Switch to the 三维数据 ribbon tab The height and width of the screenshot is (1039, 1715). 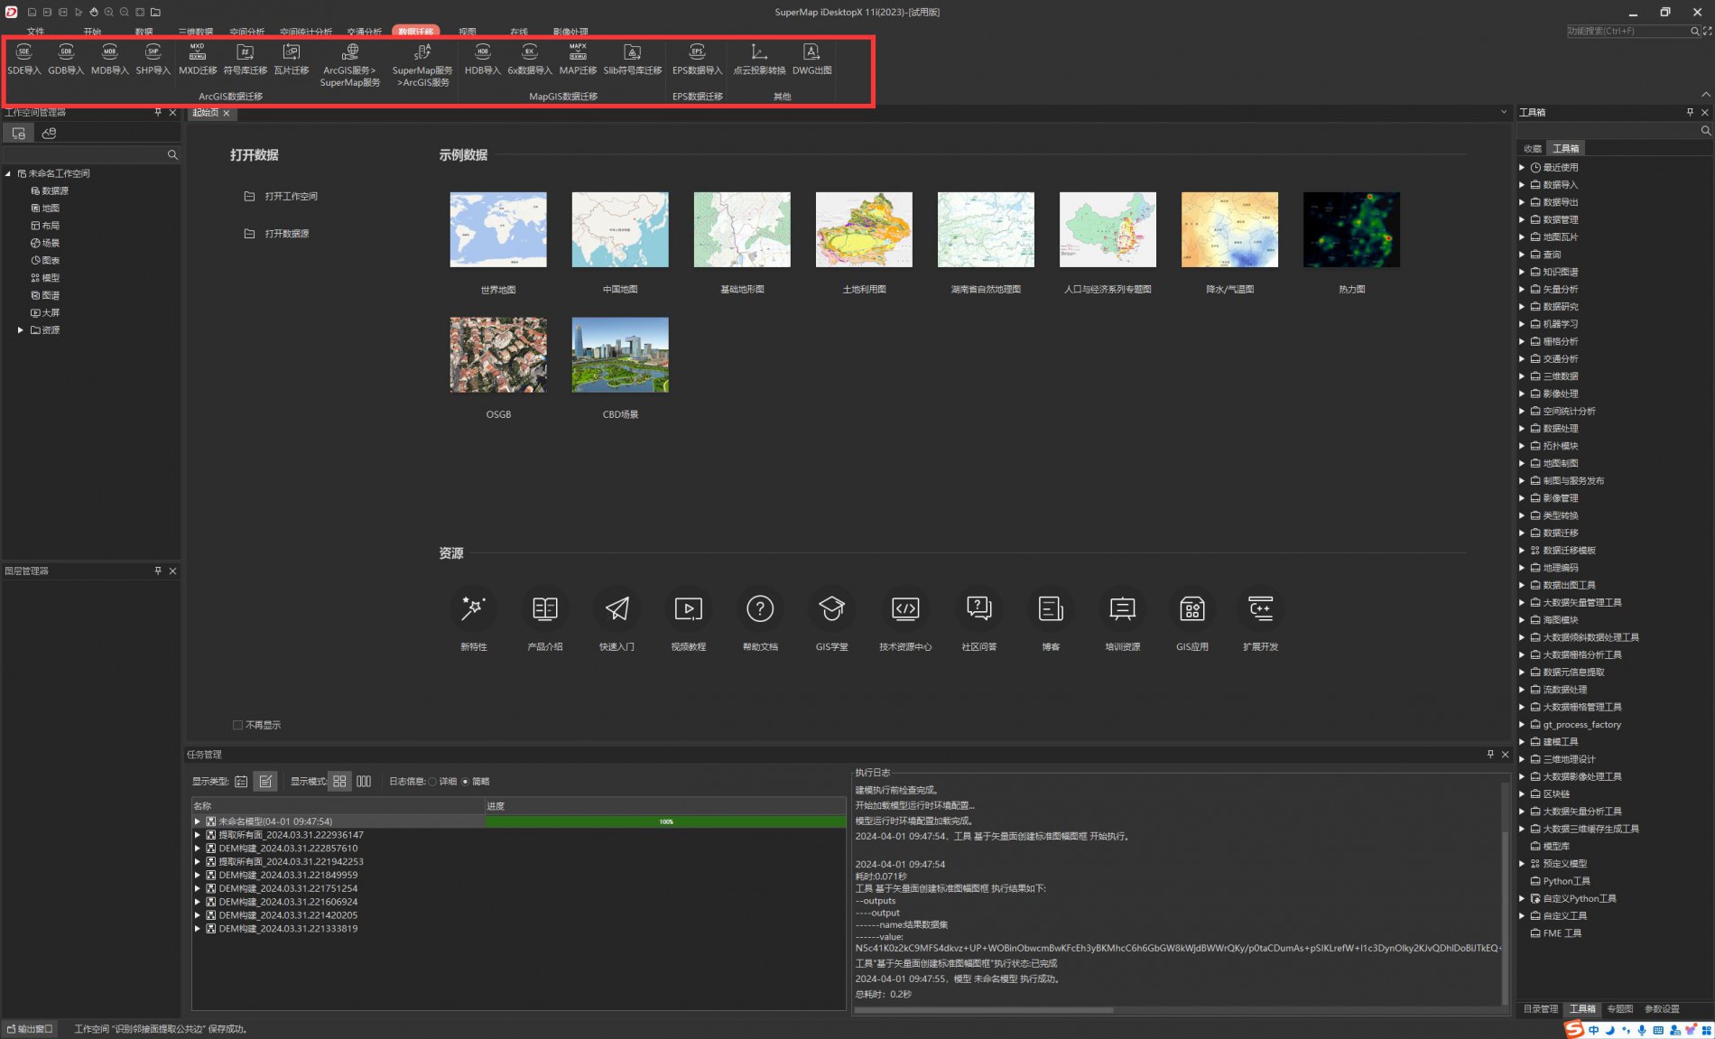point(195,32)
